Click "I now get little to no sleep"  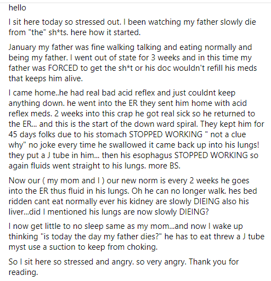coord(56,226)
